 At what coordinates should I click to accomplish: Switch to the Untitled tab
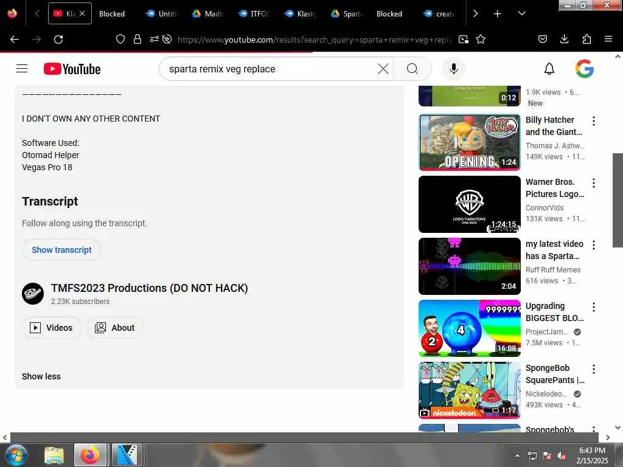(x=161, y=14)
